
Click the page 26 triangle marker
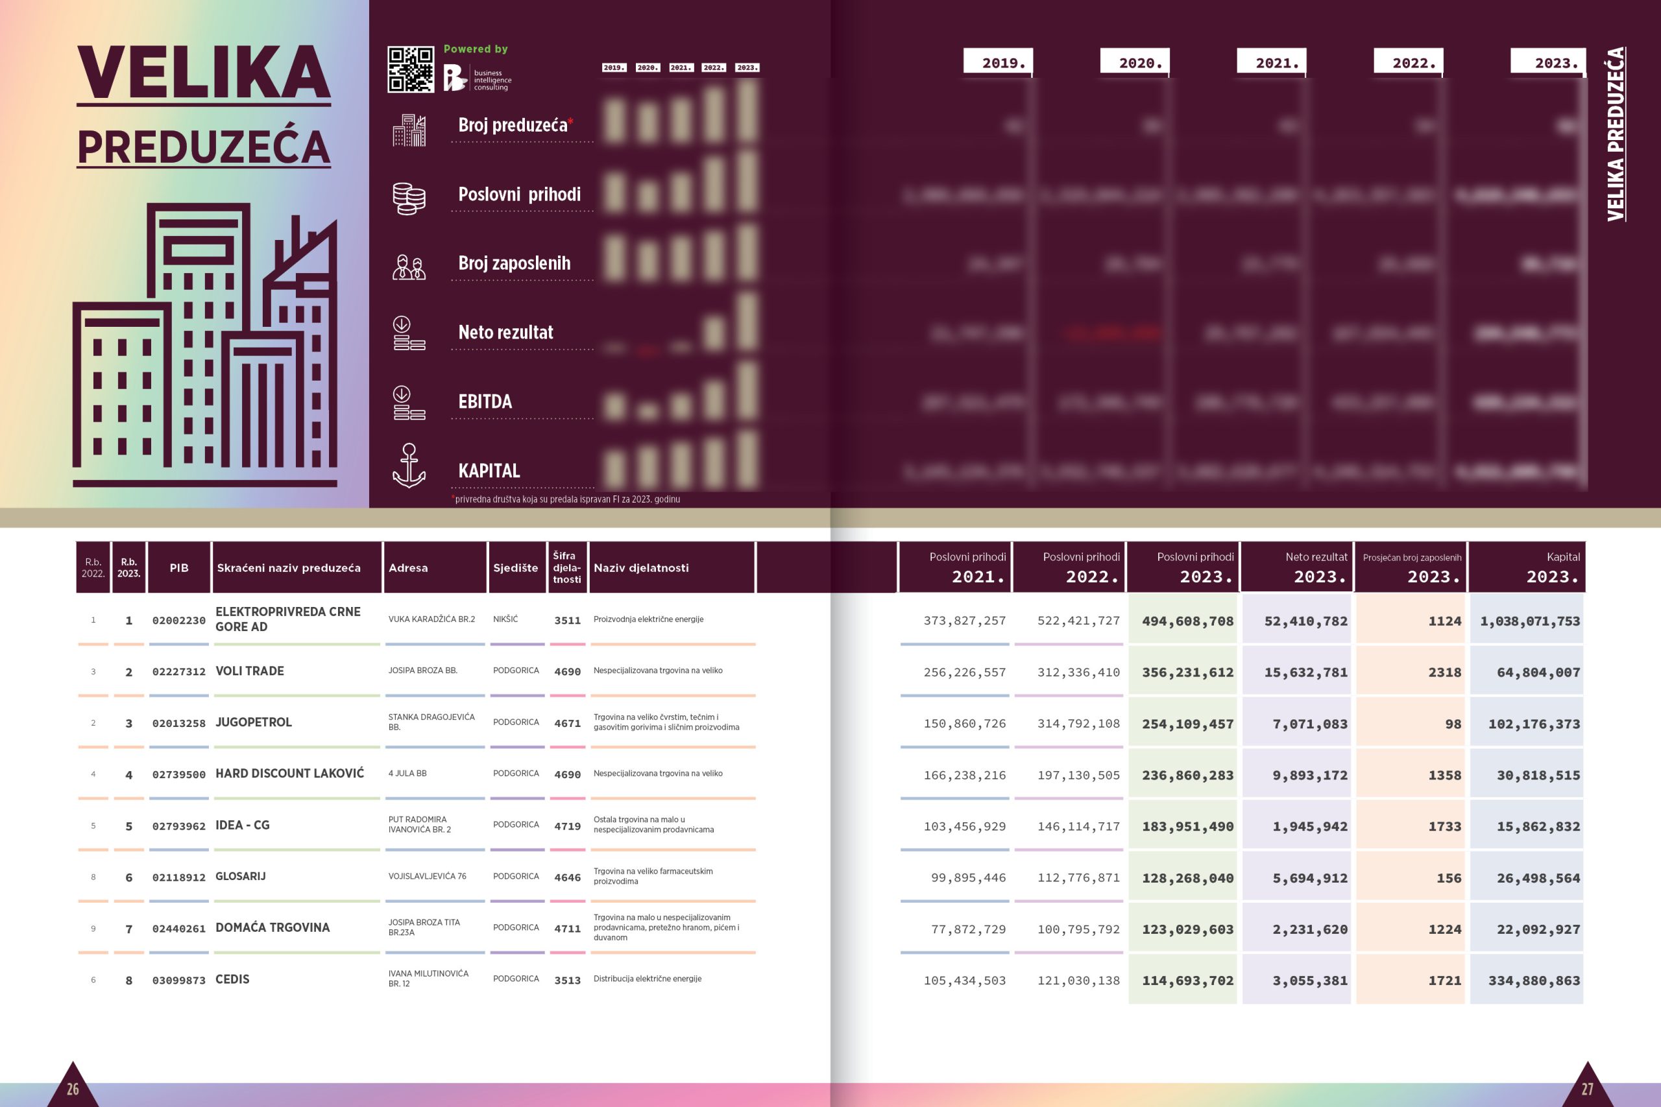[73, 1085]
